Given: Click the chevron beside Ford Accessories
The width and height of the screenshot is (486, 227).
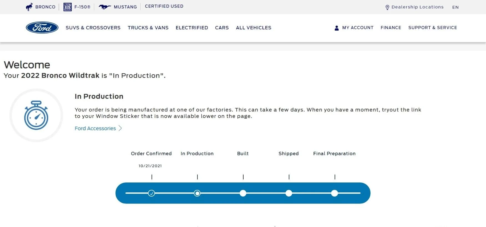Looking at the screenshot, I should click(120, 128).
